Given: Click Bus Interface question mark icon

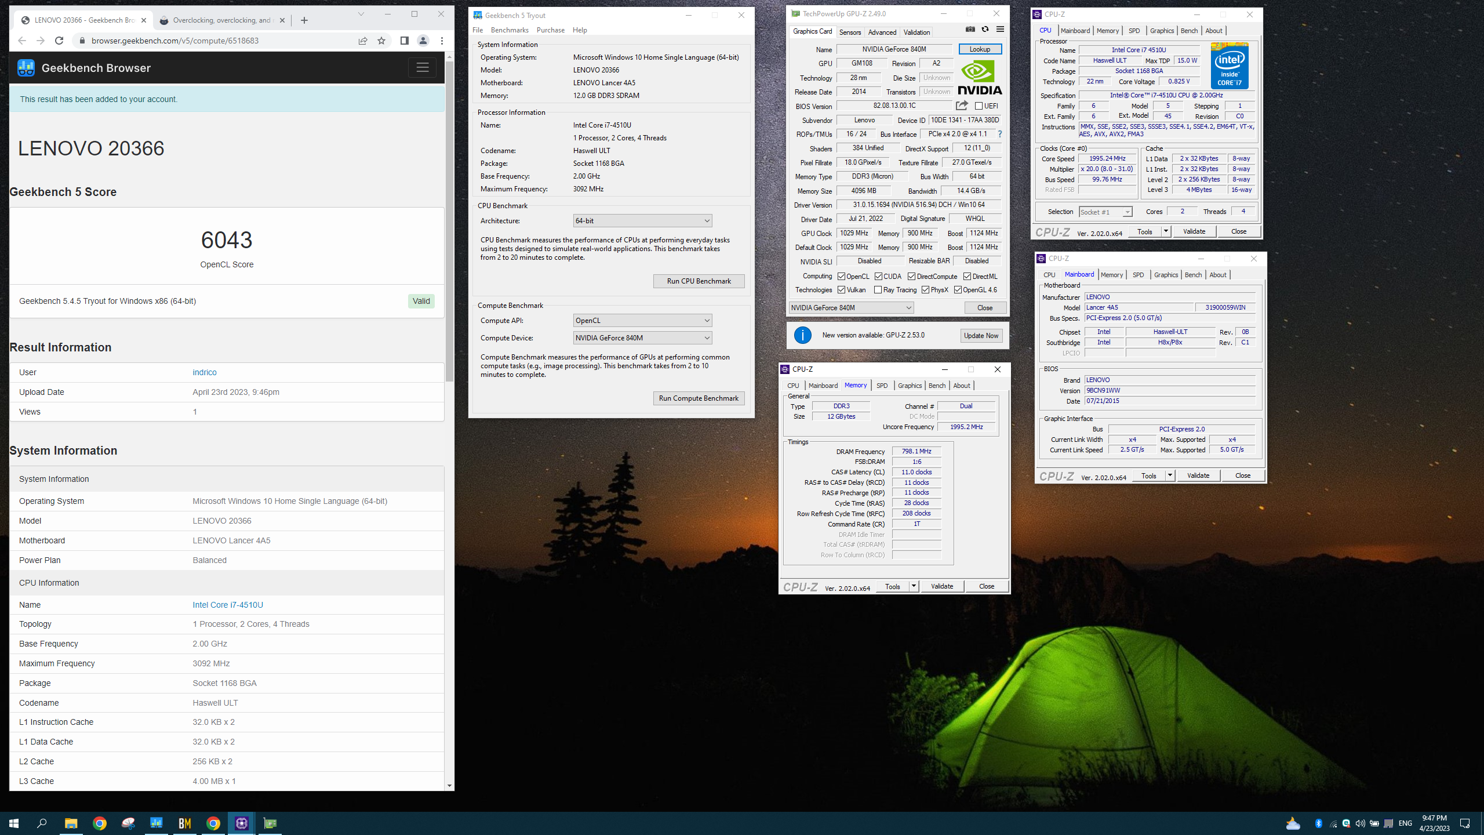Looking at the screenshot, I should [1000, 134].
